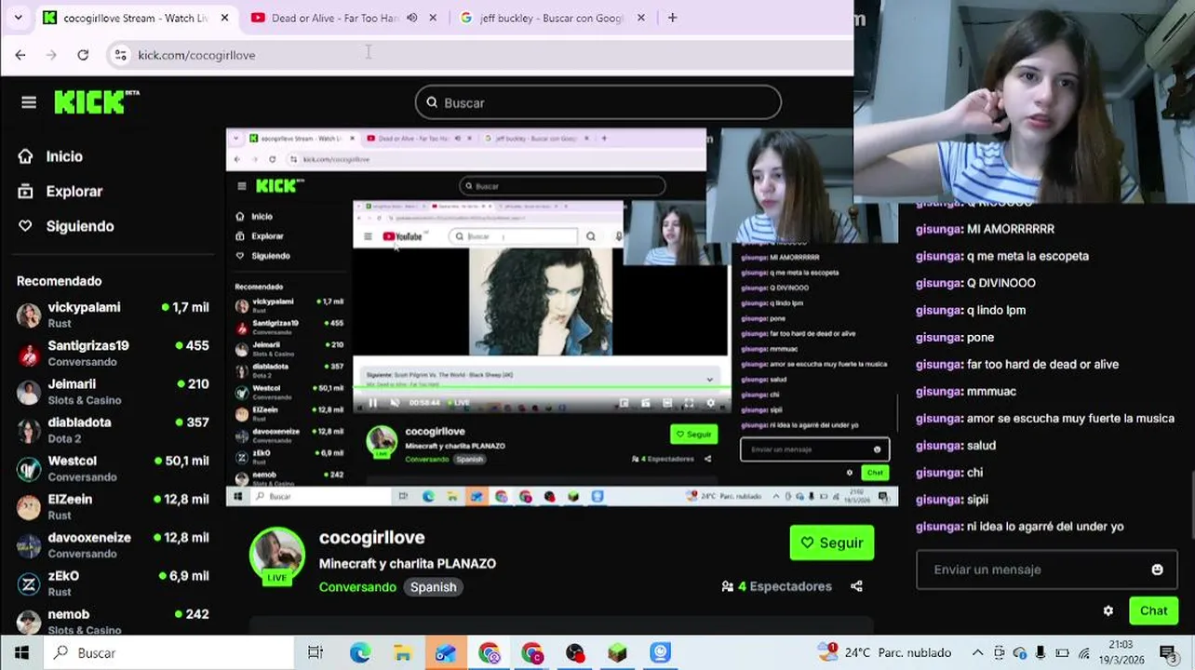Open the Conversando category link

[357, 587]
